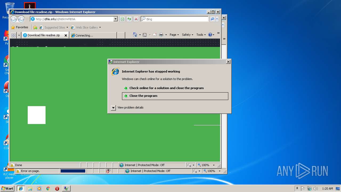341x192 pixels.
Task: Open the Tools menu
Action: pyautogui.click(x=201, y=35)
